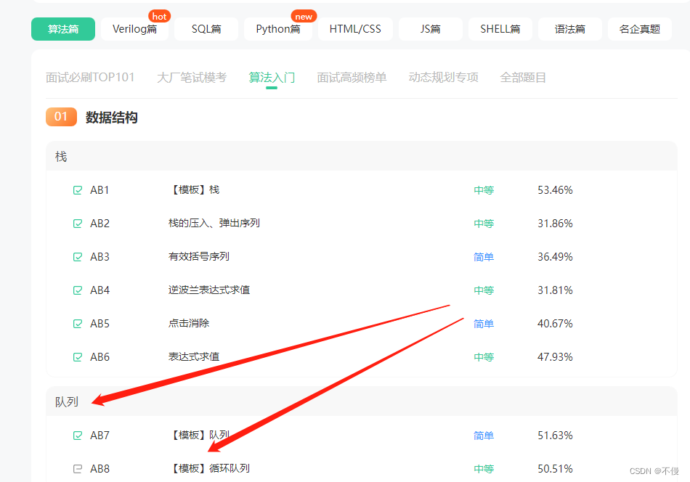
Task: Click the new badge on Python篇
Action: (x=304, y=16)
